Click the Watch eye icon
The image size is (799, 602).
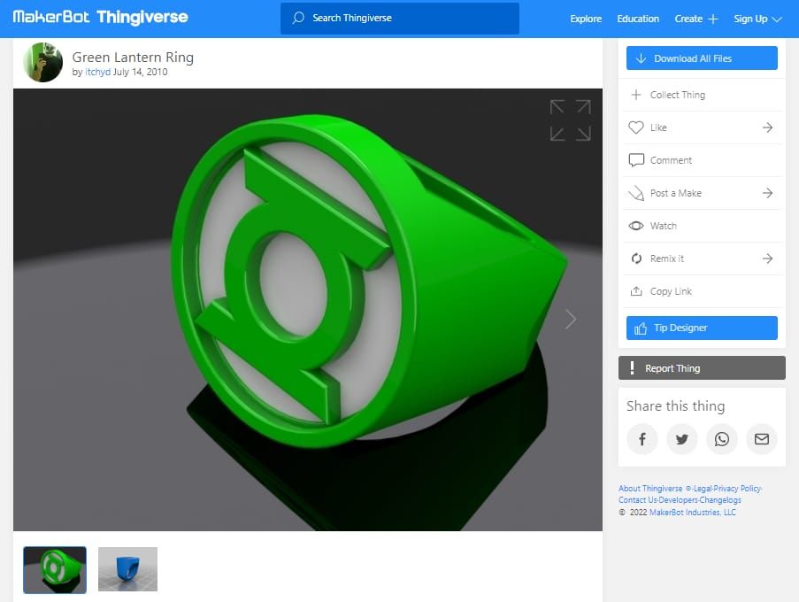pyautogui.click(x=636, y=226)
